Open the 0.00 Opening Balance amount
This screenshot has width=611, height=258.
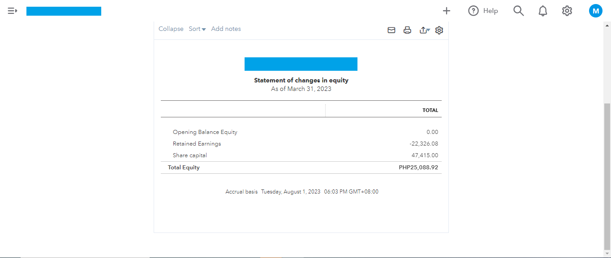coord(432,132)
